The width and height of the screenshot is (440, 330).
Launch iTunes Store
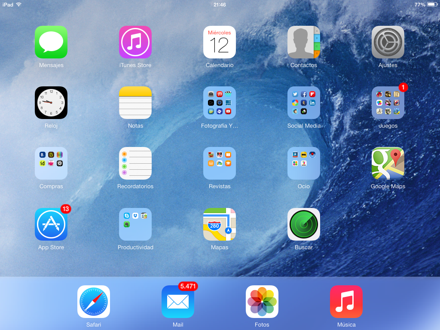tap(135, 42)
